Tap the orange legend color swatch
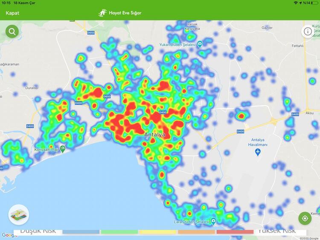 click(x=197, y=232)
